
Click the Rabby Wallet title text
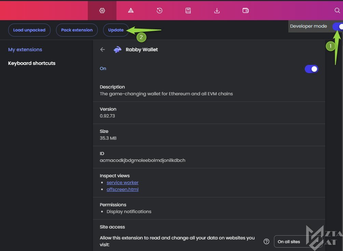(x=142, y=50)
